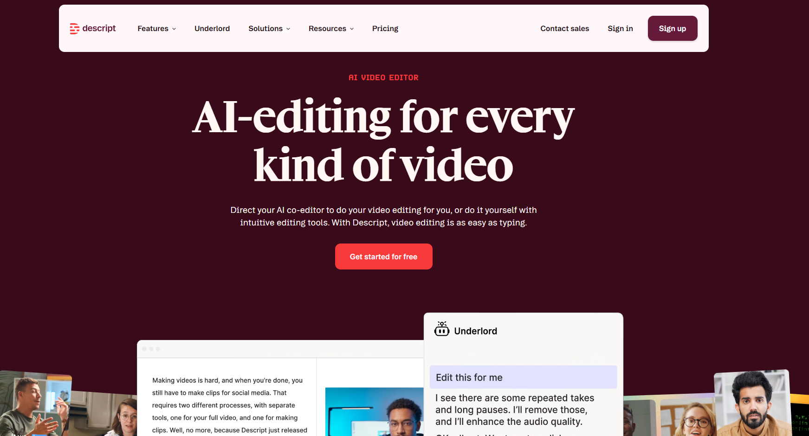The height and width of the screenshot is (436, 809).
Task: Click the 'AI-editing for every kind of video' headline
Action: [384, 141]
